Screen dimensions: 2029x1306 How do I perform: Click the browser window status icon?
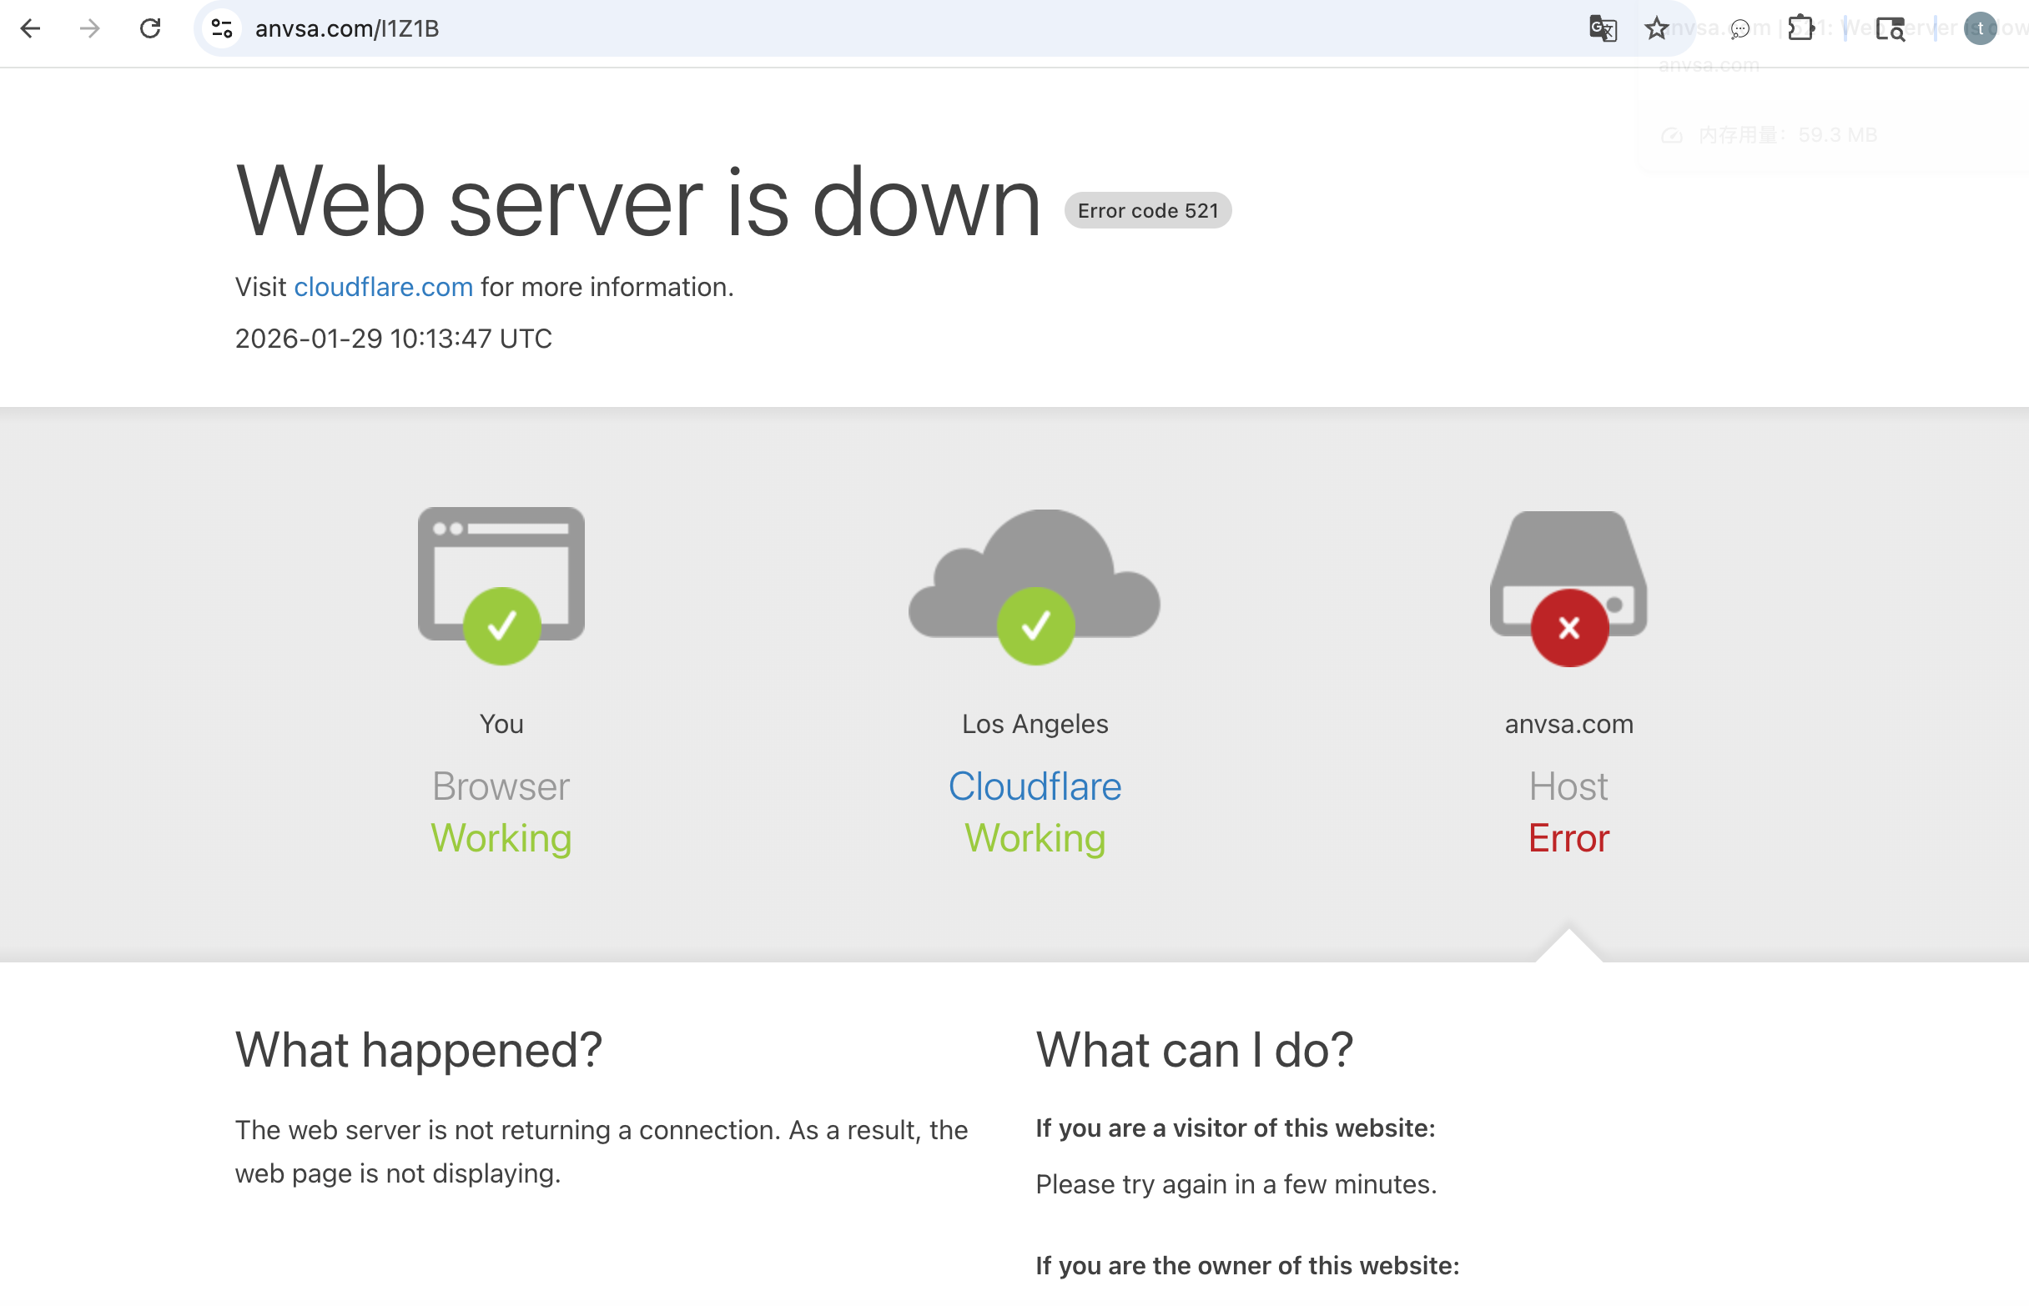pos(501,584)
